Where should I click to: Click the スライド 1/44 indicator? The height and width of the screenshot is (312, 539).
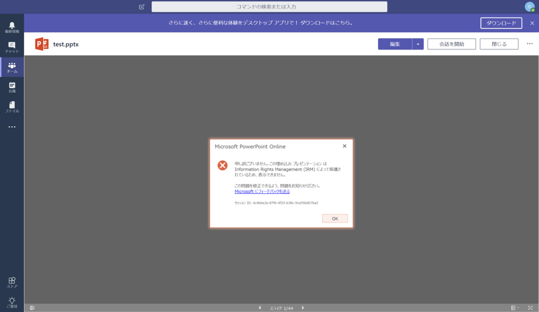[281, 308]
